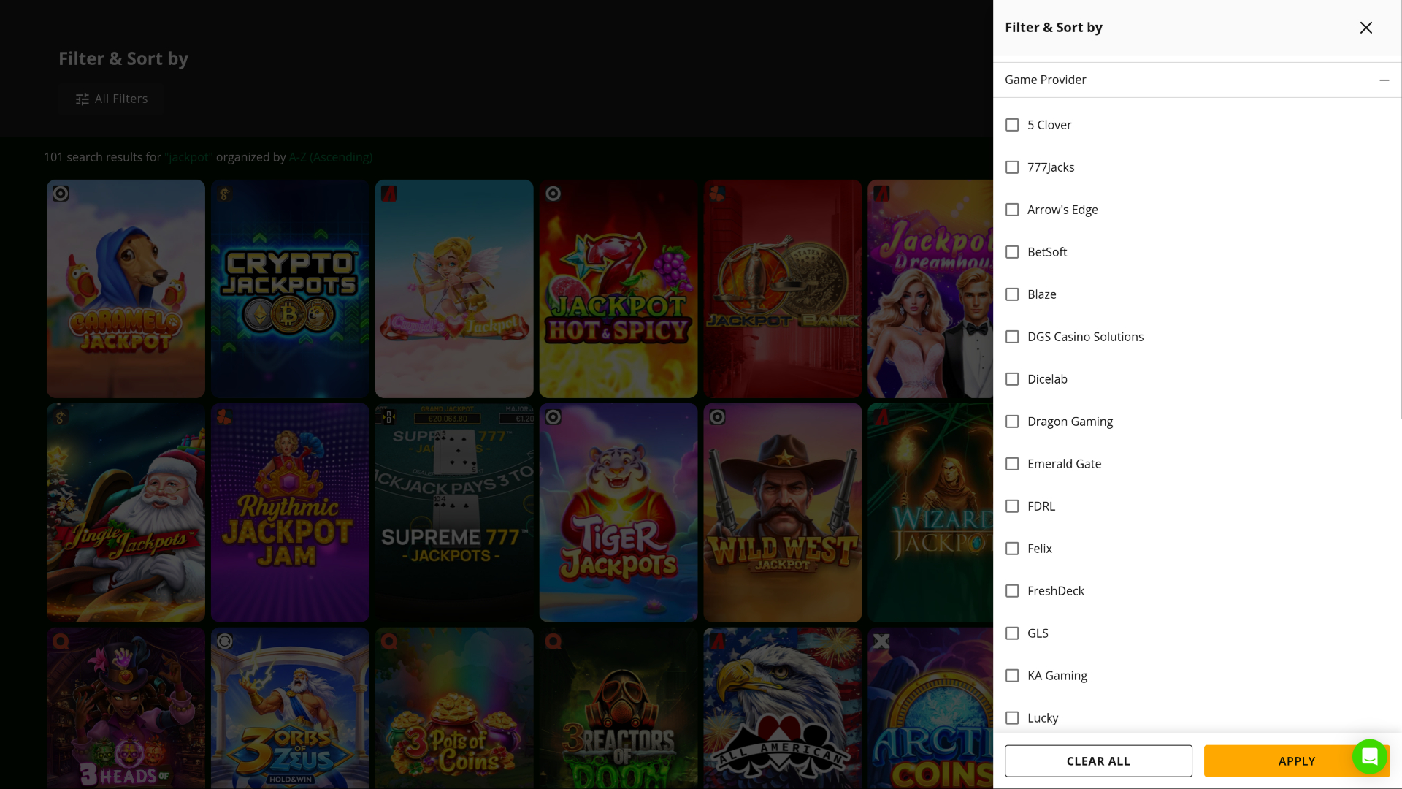1402x789 pixels.
Task: Tick the BetSoft checkbox
Action: coord(1012,252)
